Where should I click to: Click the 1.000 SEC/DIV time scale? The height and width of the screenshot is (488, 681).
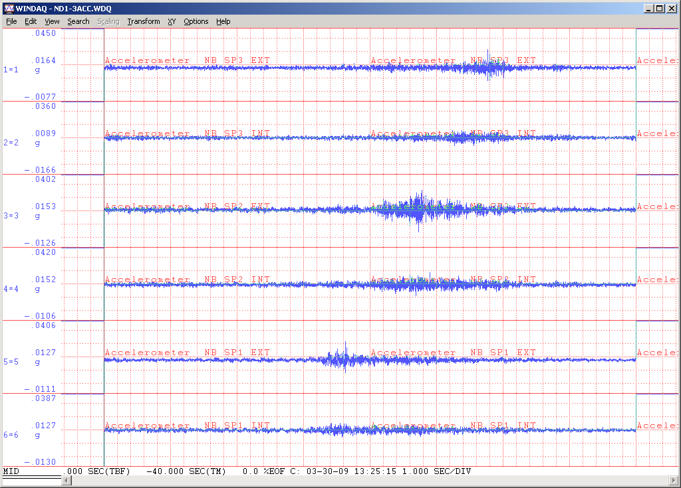[436, 471]
